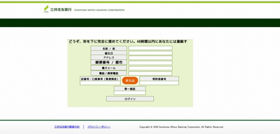The height and width of the screenshot is (134, 280).
Task: Click the アドレス label
Action: (x=109, y=57)
